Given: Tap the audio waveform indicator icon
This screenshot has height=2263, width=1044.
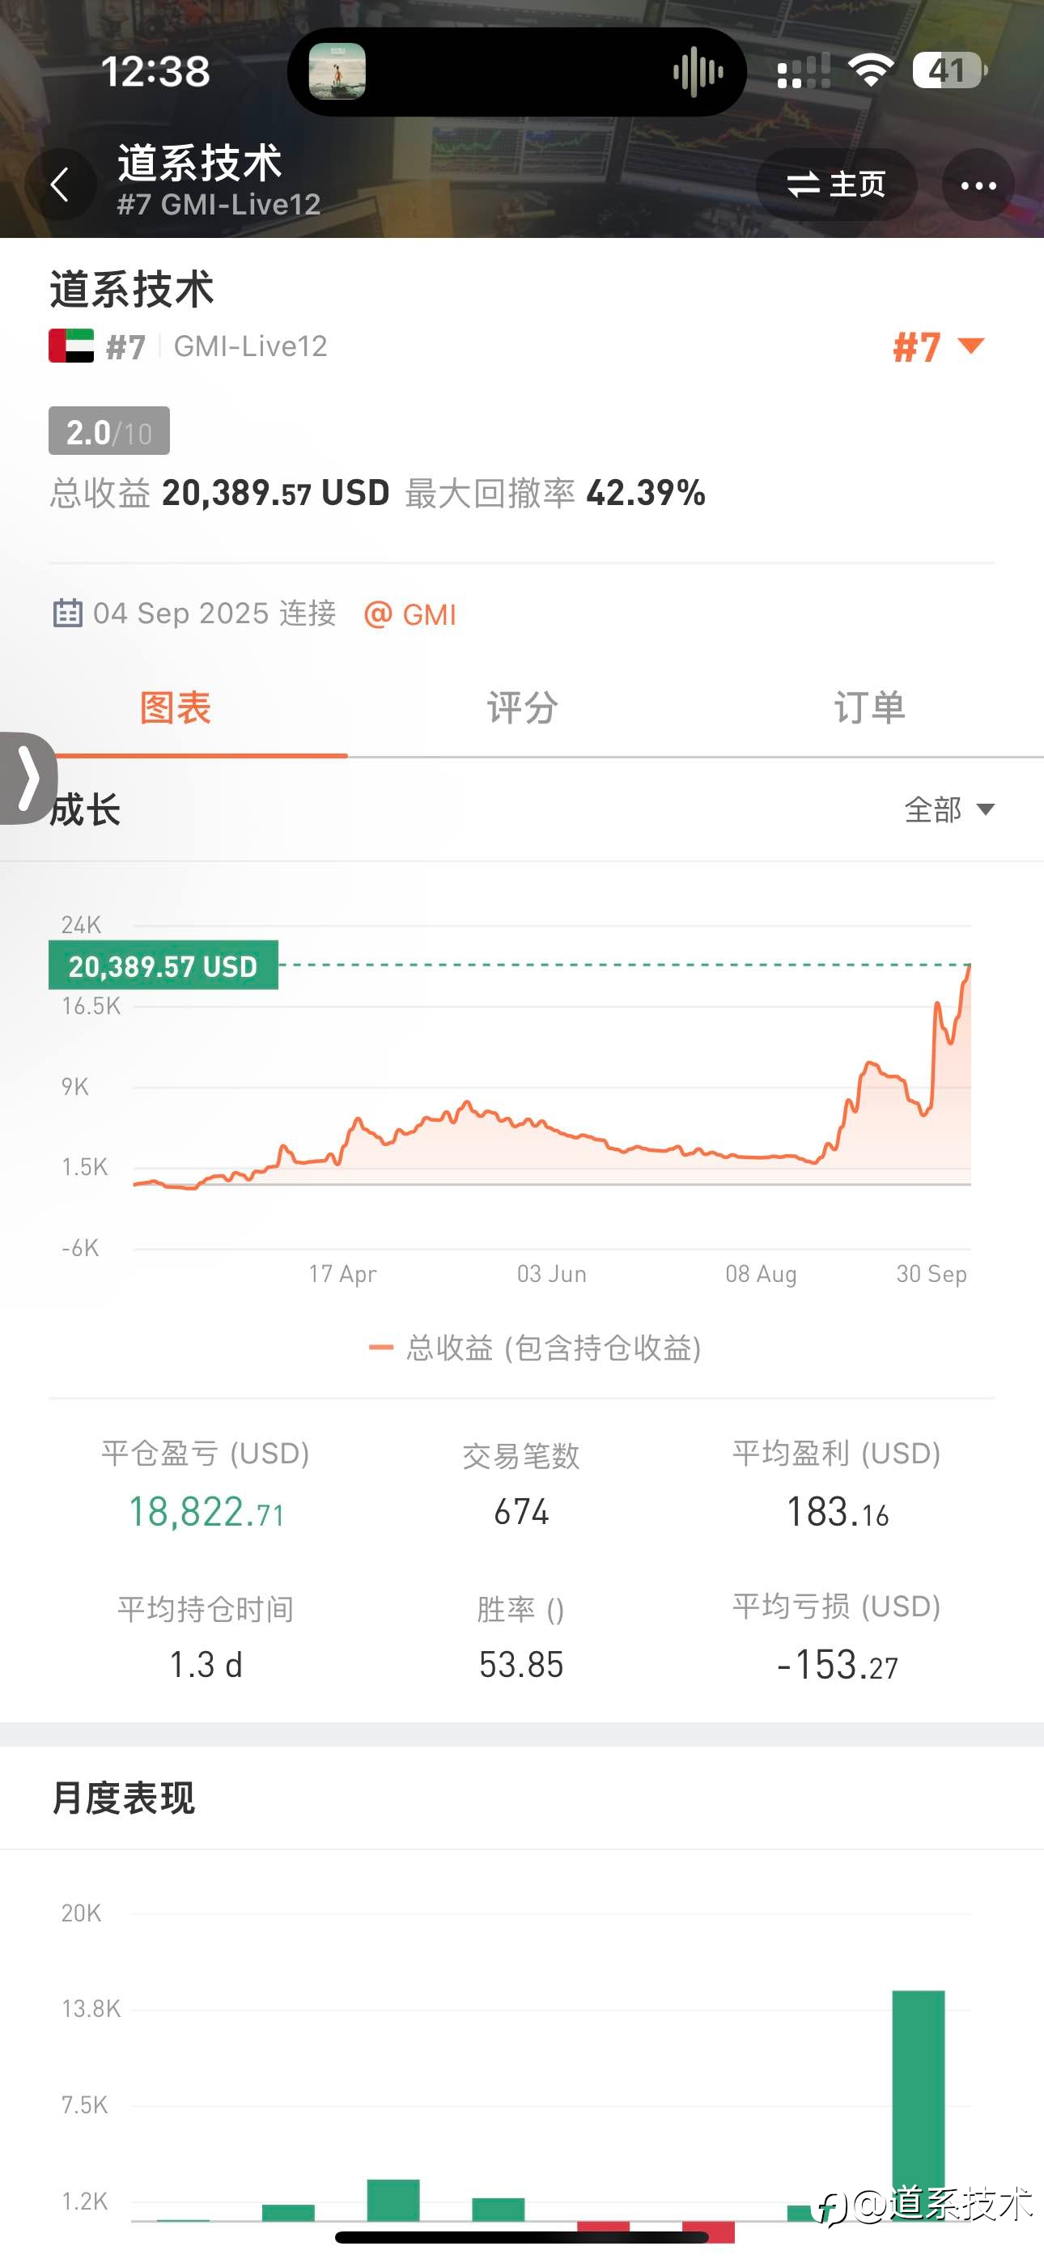Looking at the screenshot, I should point(698,71).
